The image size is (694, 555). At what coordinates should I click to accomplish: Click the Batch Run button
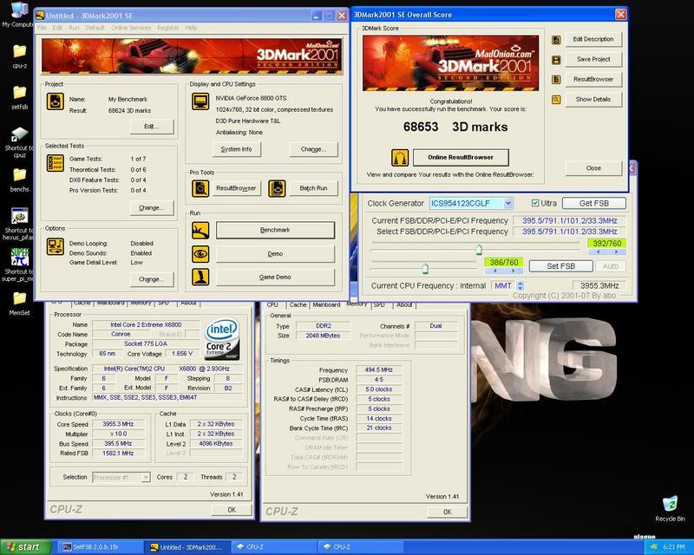313,188
